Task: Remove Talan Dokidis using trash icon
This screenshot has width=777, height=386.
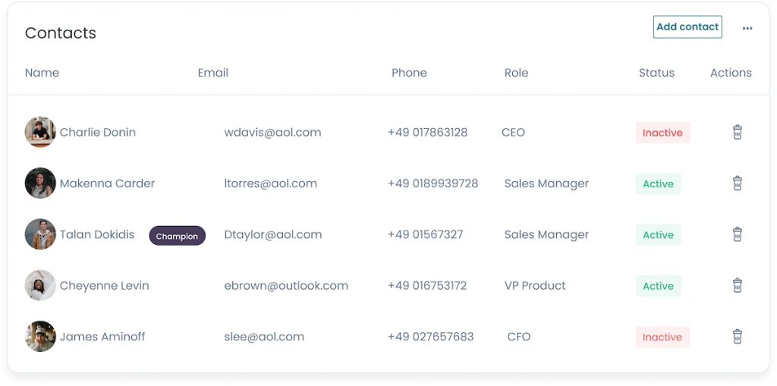Action: [x=738, y=234]
